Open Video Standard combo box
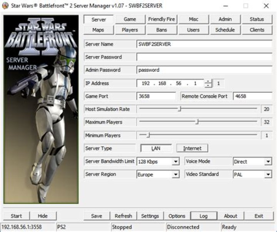 268,174
